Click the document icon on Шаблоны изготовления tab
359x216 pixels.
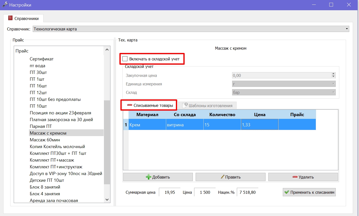click(185, 105)
